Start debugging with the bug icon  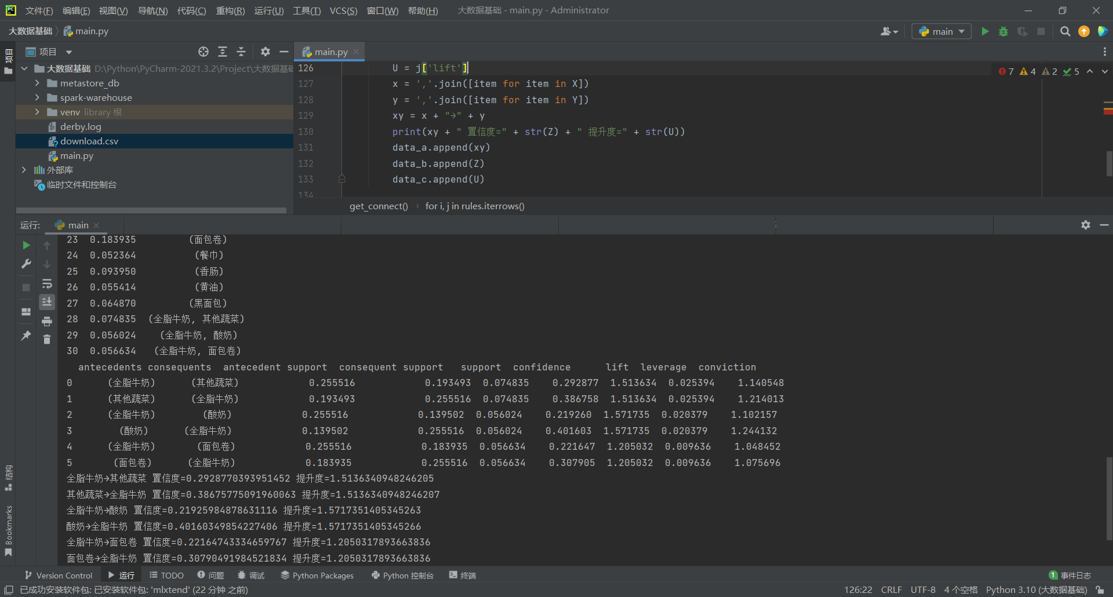(1003, 31)
